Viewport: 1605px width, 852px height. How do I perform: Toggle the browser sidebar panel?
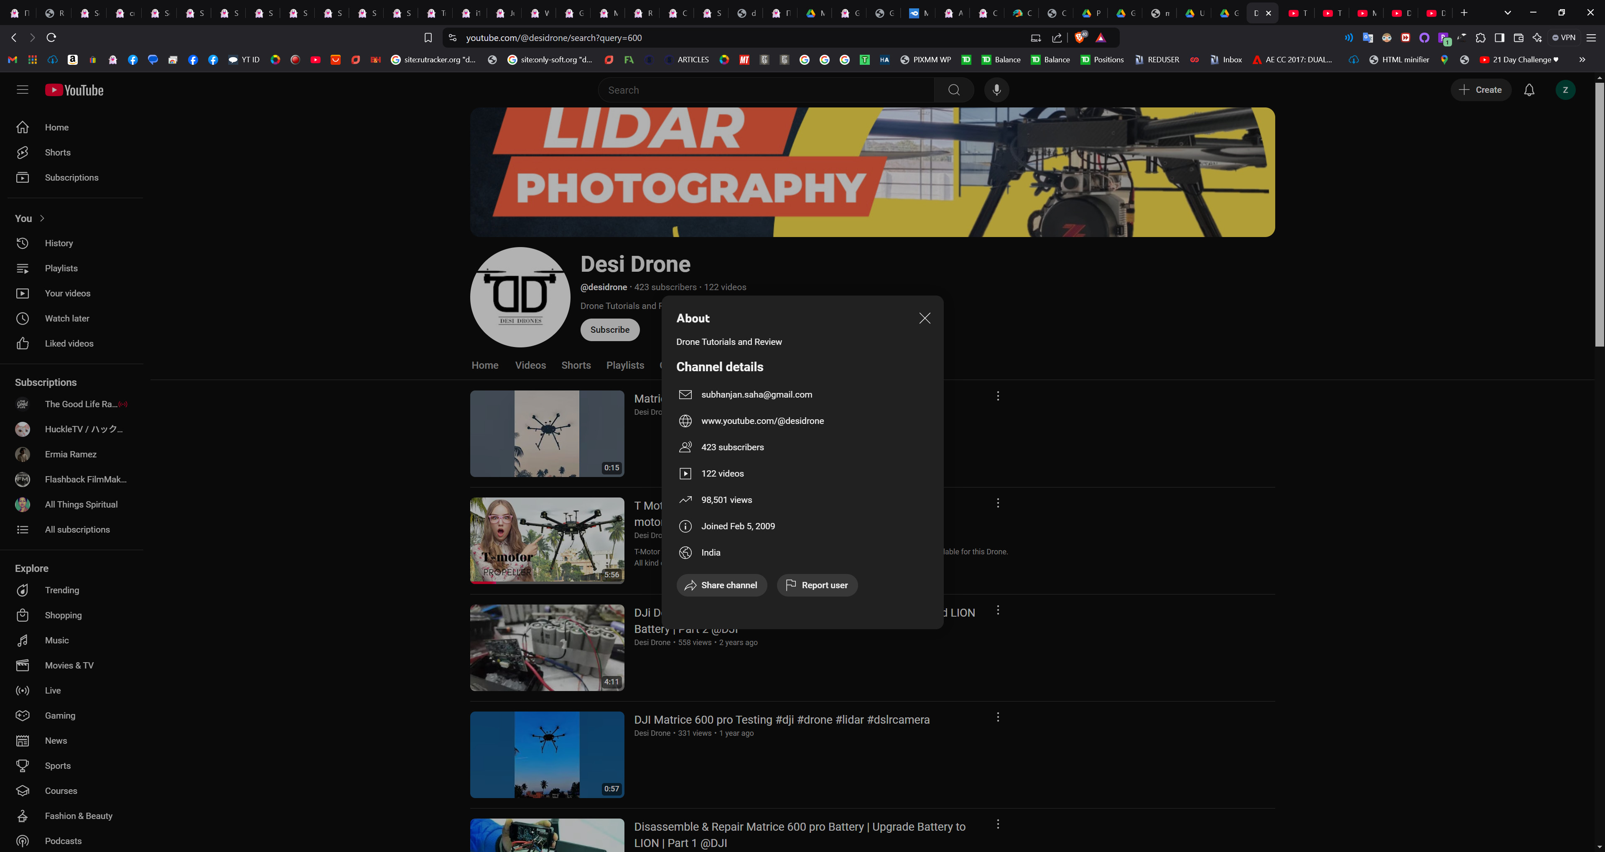click(x=1499, y=38)
